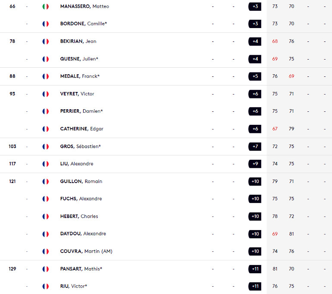The image size is (332, 294).
Task: Select VEYRET, Victor player name
Action: click(77, 94)
